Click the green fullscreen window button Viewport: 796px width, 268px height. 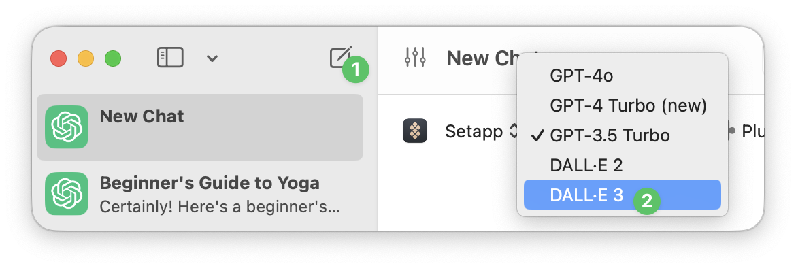point(113,58)
